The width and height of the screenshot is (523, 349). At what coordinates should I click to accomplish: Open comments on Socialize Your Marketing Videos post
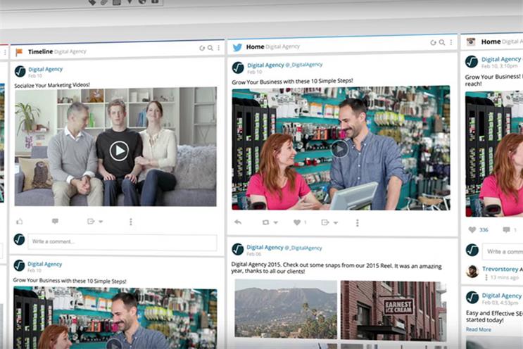point(55,221)
